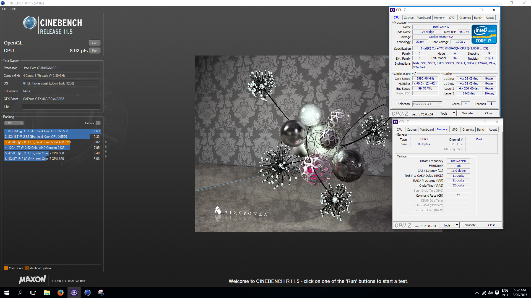
Task: Open the network tray icon
Action: (484, 293)
